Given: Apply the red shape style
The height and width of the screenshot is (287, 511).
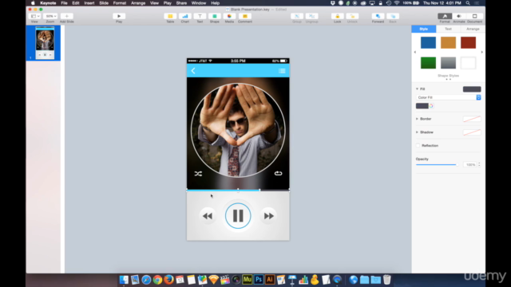Looking at the screenshot, I should tap(469, 42).
